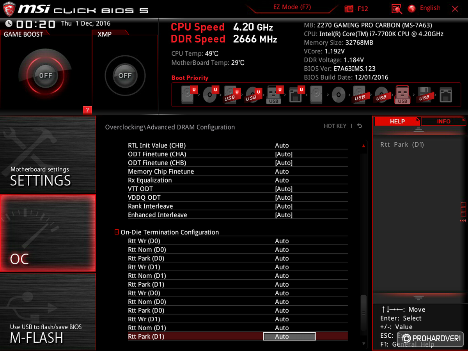Image resolution: width=468 pixels, height=351 pixels.
Task: Click the scrollbar down arrow in settings list
Action: click(x=363, y=344)
